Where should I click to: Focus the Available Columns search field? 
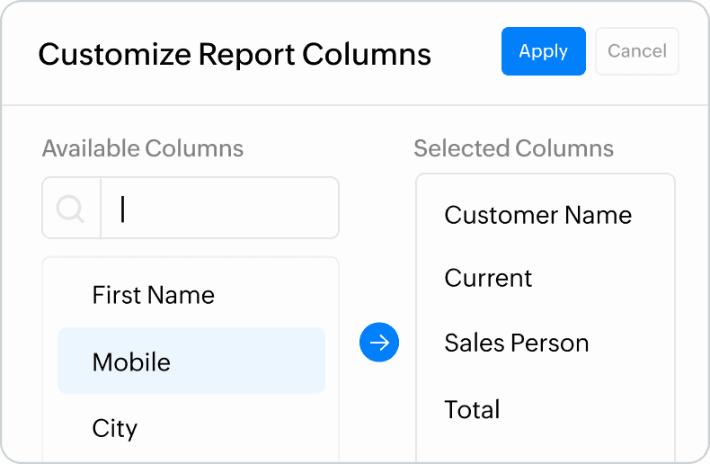[219, 209]
